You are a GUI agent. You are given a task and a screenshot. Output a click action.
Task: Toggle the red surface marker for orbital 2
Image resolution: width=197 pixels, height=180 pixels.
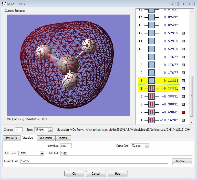pyautogui.click(x=183, y=112)
